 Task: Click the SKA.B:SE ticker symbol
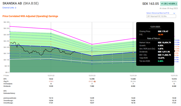31,3
